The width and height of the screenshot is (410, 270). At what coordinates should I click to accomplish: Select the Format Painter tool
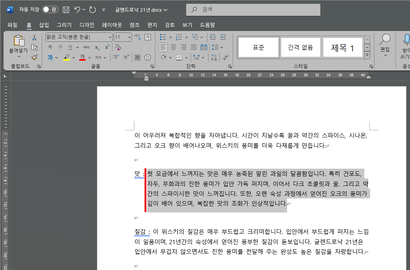tap(34, 57)
